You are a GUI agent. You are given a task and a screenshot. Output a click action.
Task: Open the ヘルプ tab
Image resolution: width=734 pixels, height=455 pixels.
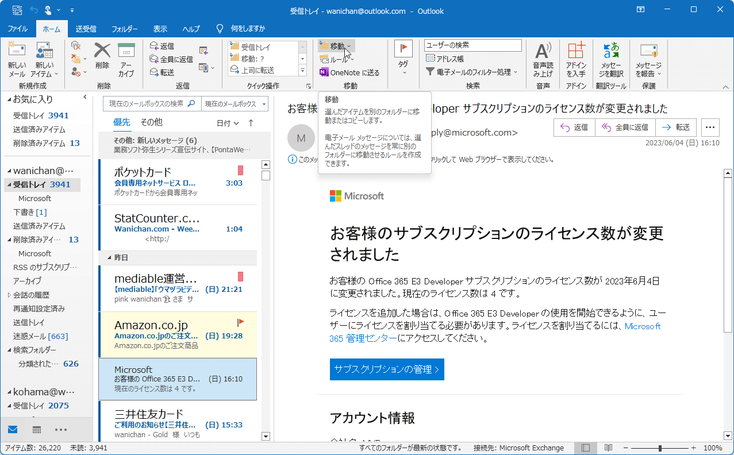click(x=191, y=29)
